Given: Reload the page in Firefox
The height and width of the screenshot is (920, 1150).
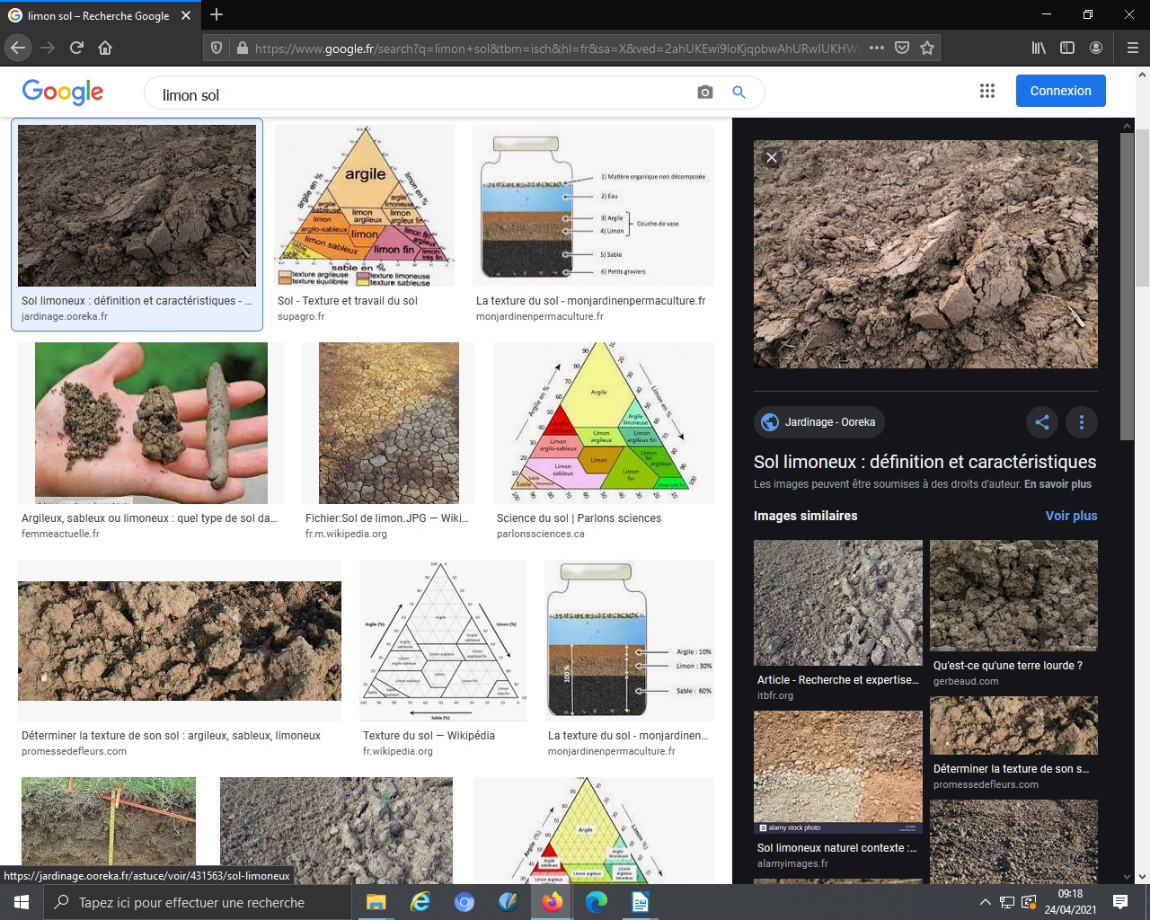Looking at the screenshot, I should coord(76,48).
